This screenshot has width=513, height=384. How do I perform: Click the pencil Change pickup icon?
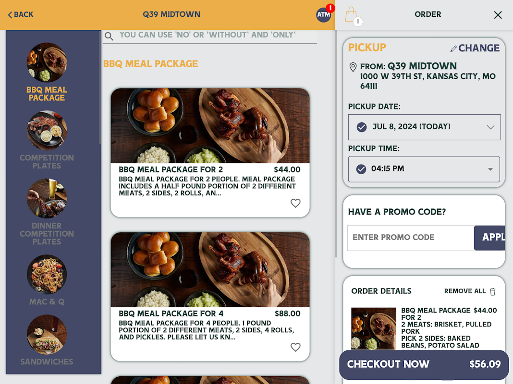pyautogui.click(x=453, y=48)
